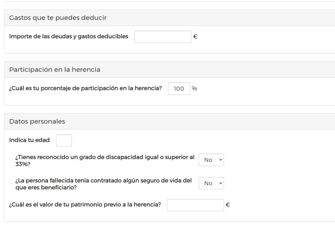Click the percent symbol next to 100
The image size is (335, 227).
pos(194,89)
